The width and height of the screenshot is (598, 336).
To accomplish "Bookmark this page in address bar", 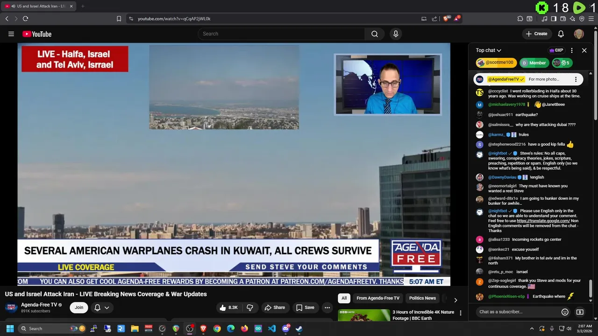I will 119,19.
